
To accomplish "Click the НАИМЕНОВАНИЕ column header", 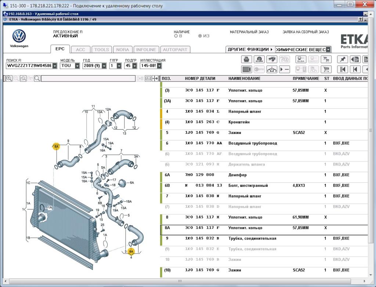I will click(244, 79).
